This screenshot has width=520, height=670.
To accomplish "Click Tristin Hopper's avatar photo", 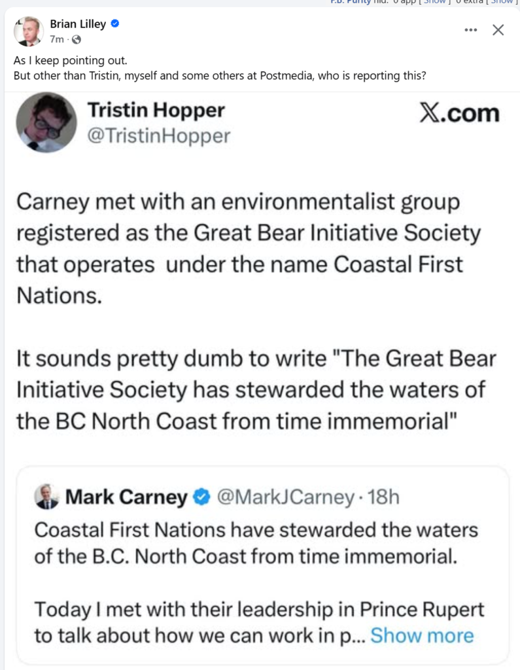I will click(x=46, y=122).
